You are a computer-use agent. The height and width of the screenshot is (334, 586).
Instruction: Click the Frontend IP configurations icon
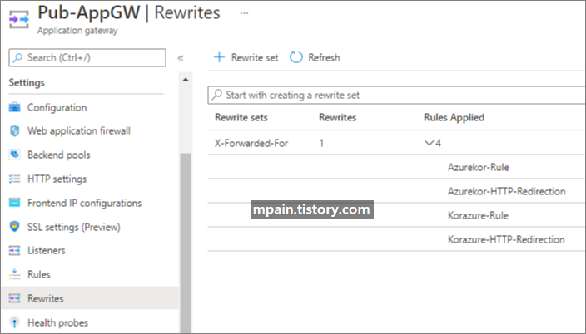click(15, 203)
